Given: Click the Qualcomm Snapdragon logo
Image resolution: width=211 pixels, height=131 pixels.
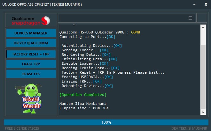Looking at the screenshot, I should click(31, 21).
